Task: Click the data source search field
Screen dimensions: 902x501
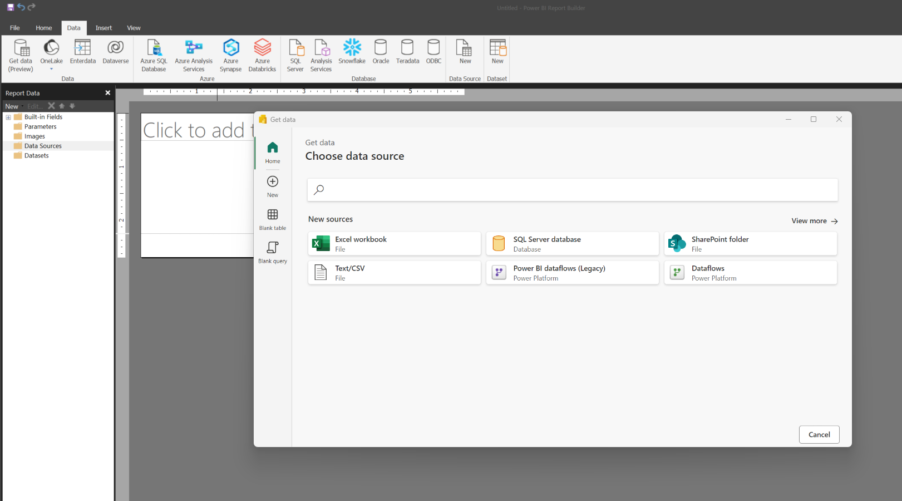Action: point(572,190)
